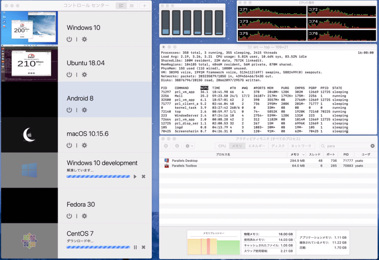Switch Control Center to compact list view
The width and height of the screenshot is (379, 260).
(131, 6)
